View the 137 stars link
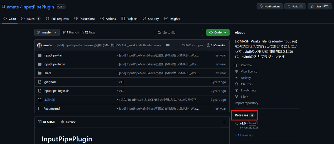 247,84
